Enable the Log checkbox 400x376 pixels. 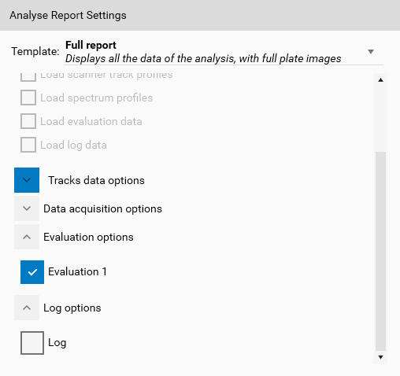click(32, 343)
